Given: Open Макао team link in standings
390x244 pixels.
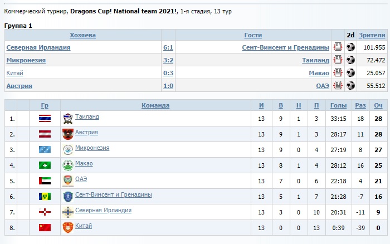Looking at the screenshot, I should (84, 164).
